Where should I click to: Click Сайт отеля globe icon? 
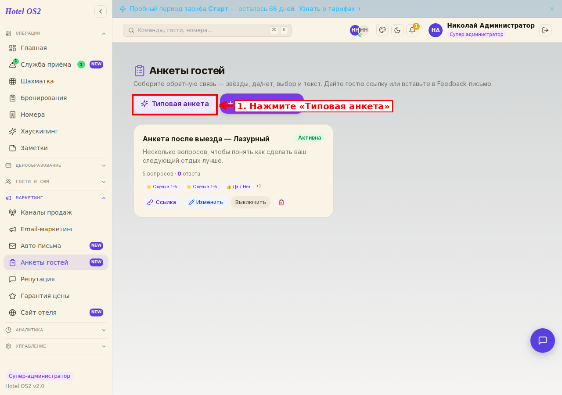click(x=12, y=312)
